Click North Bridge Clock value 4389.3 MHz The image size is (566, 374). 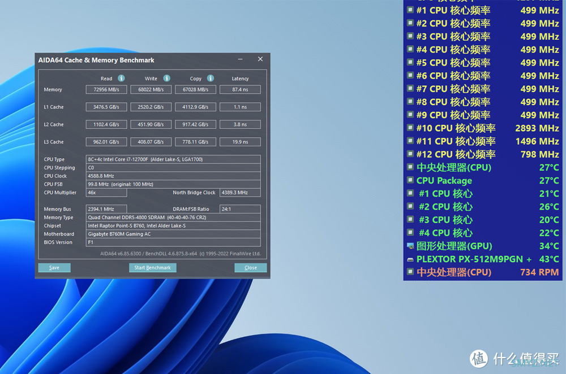pos(240,193)
